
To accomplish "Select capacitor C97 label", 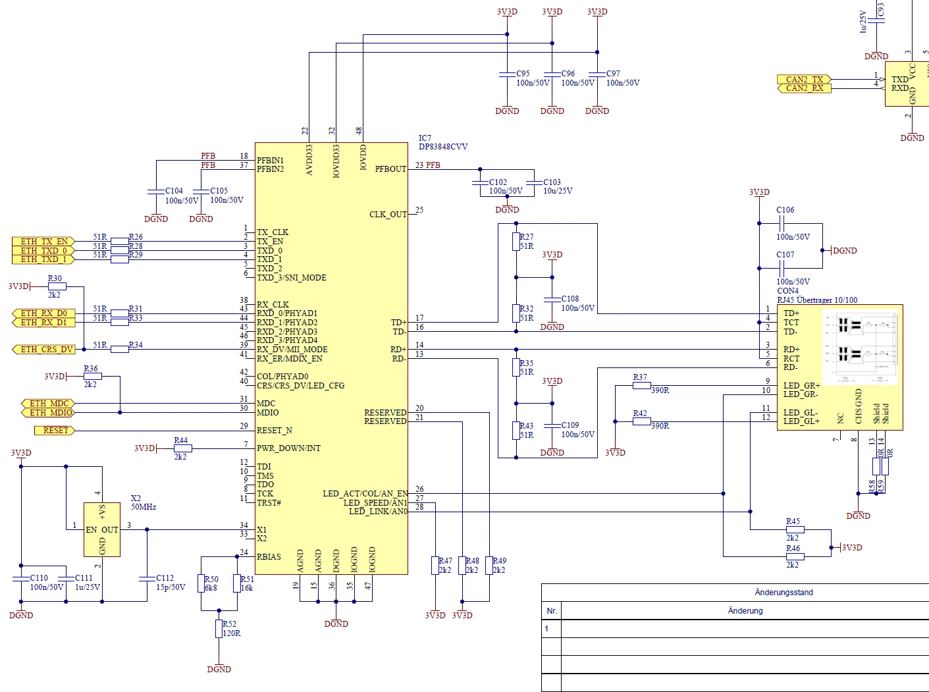I will pos(613,74).
